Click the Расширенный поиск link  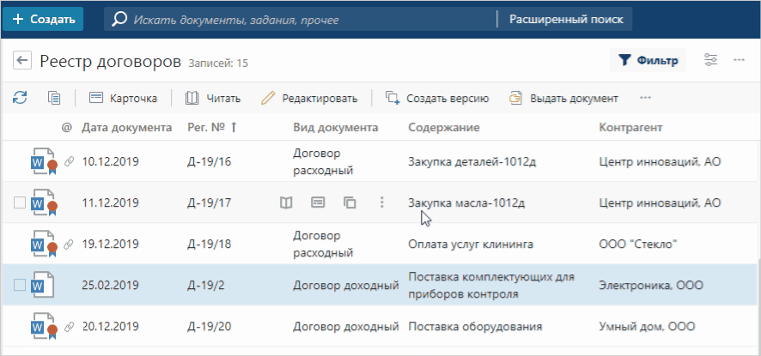tap(564, 18)
